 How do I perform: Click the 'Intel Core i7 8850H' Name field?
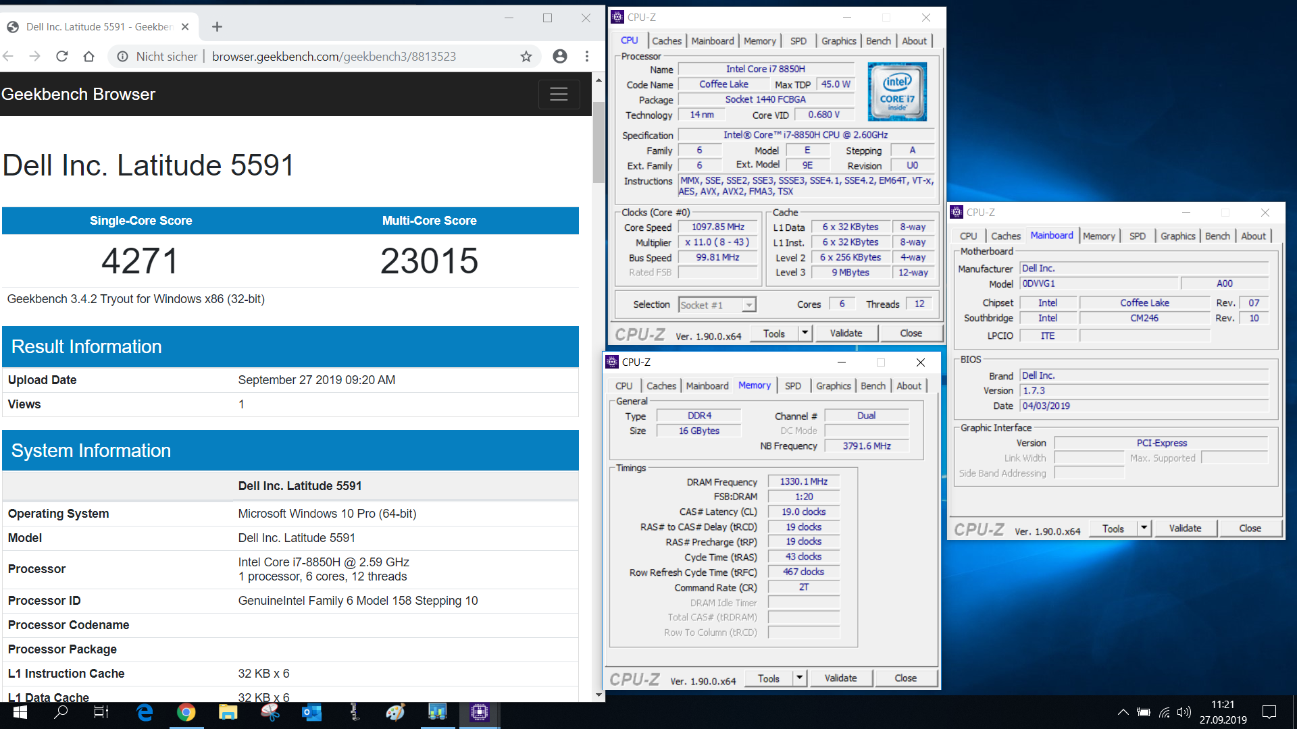pyautogui.click(x=765, y=69)
